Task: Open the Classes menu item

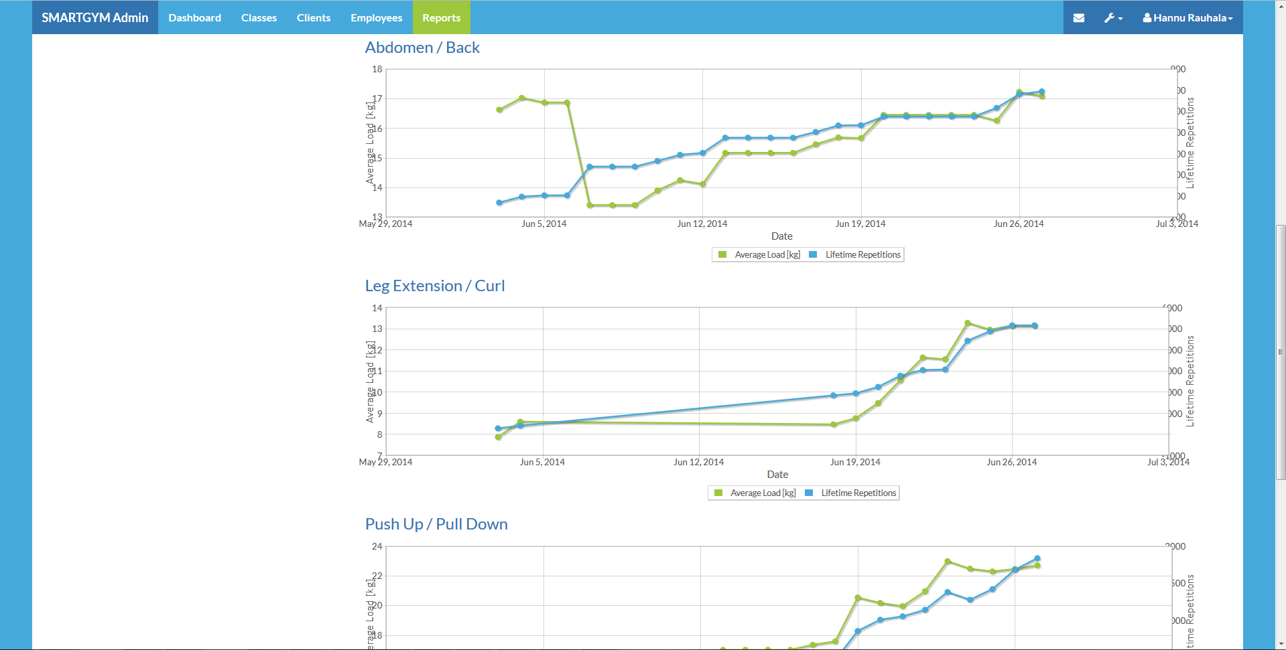Action: (x=259, y=18)
